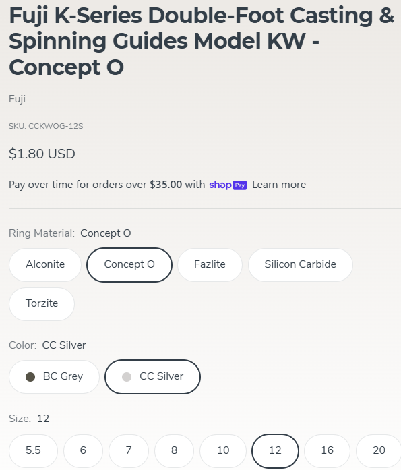The height and width of the screenshot is (470, 401).
Task: Select the Alconite ring material
Action: (x=45, y=265)
